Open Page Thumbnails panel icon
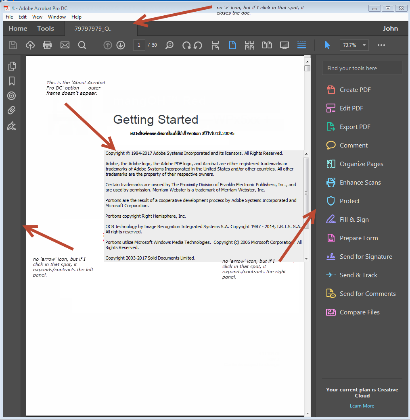410x420 pixels. pos(12,66)
